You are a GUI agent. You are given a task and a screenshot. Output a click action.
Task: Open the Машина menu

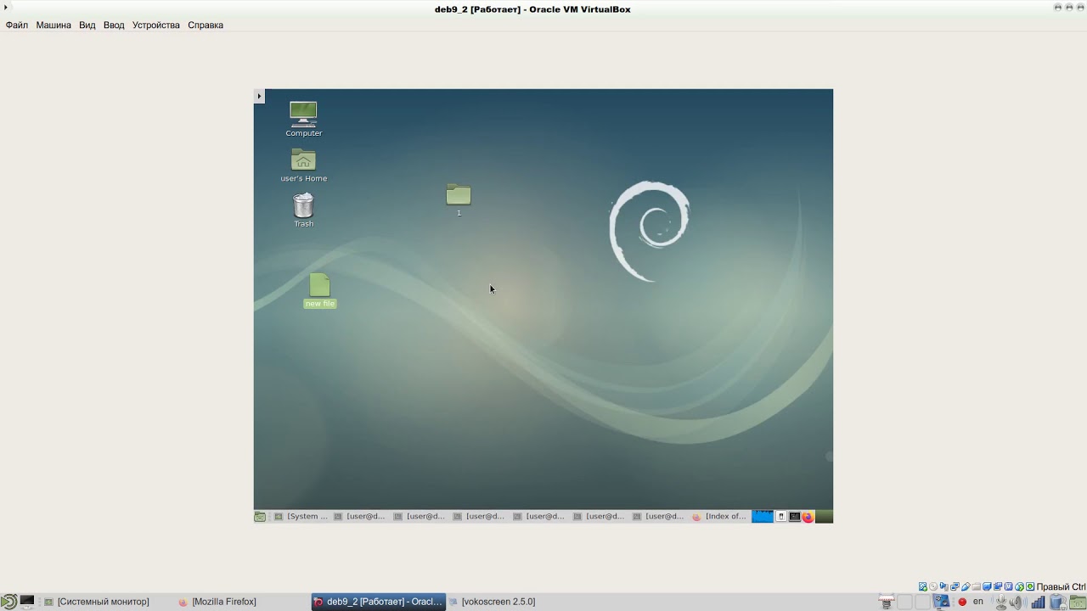pos(54,25)
